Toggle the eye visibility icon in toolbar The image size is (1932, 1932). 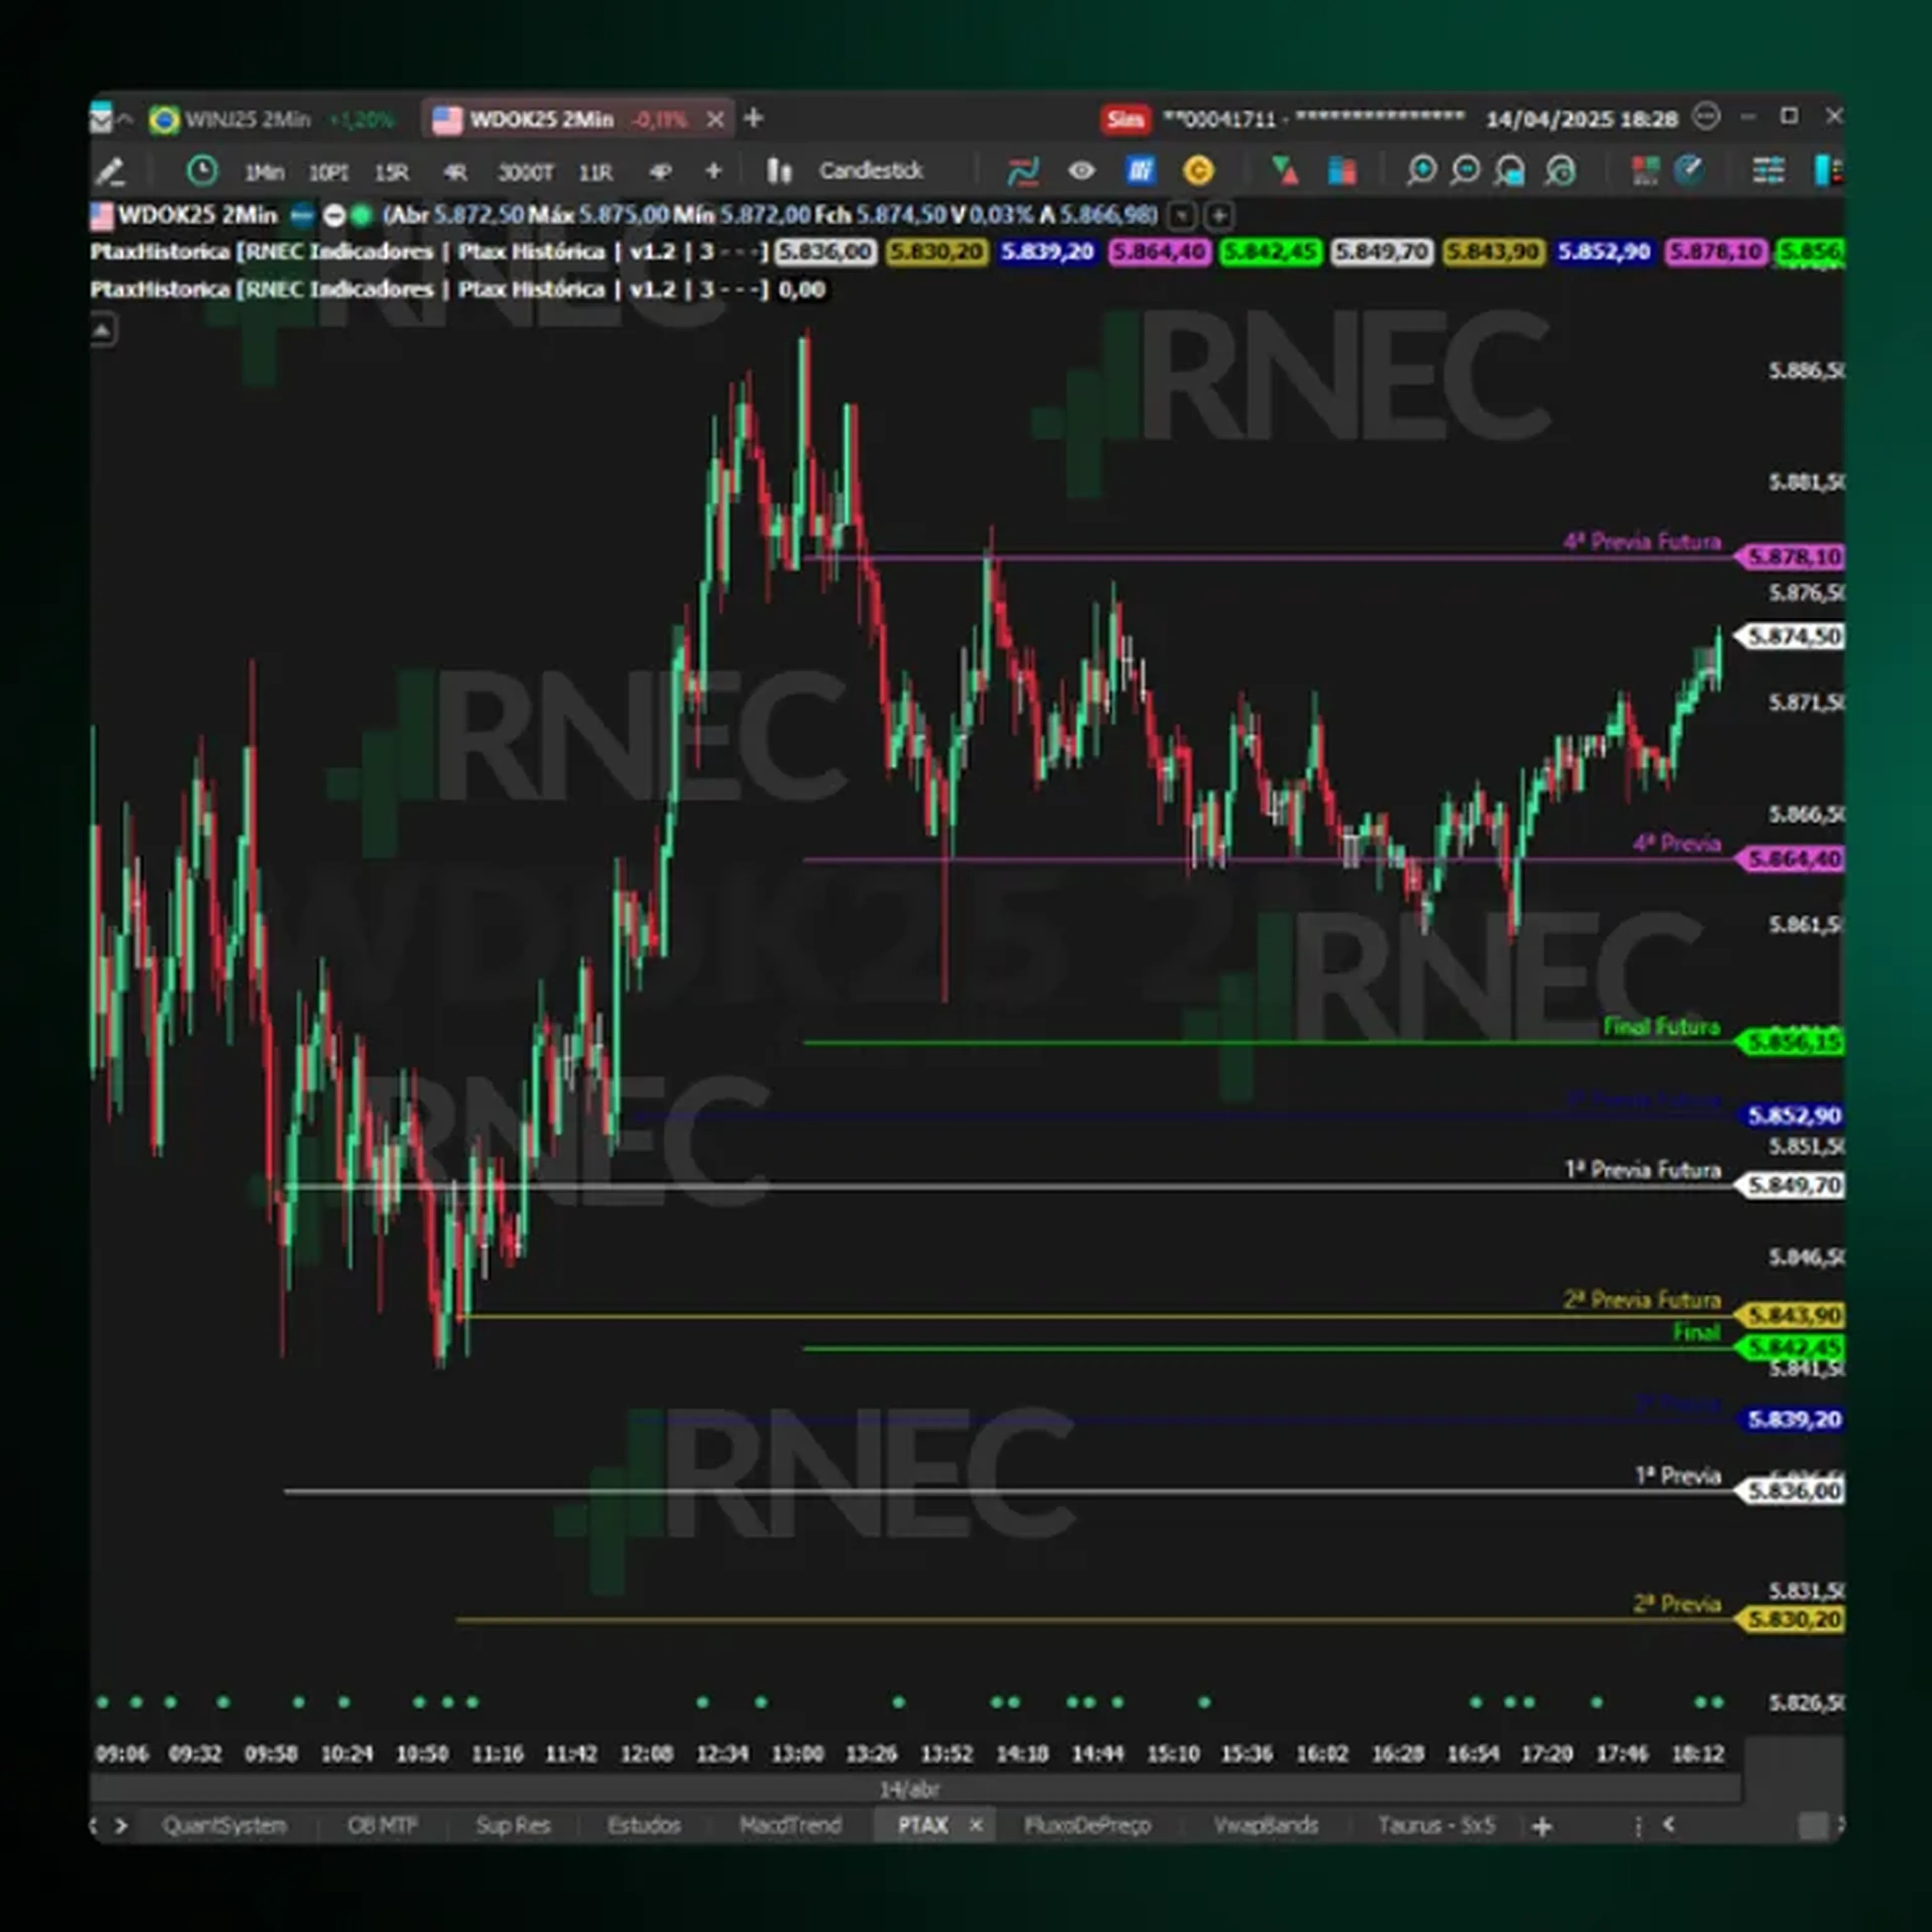[1081, 171]
